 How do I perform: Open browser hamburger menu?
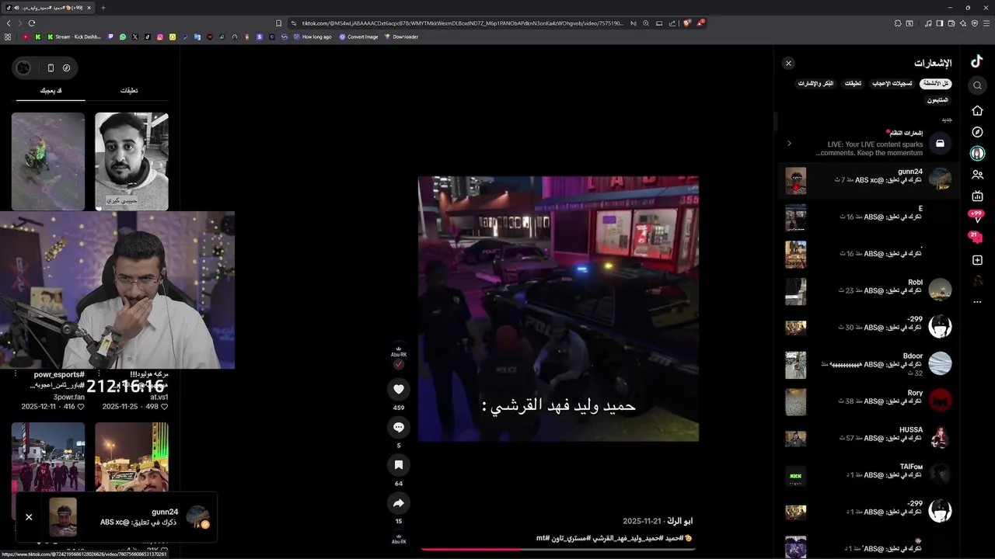[x=986, y=23]
